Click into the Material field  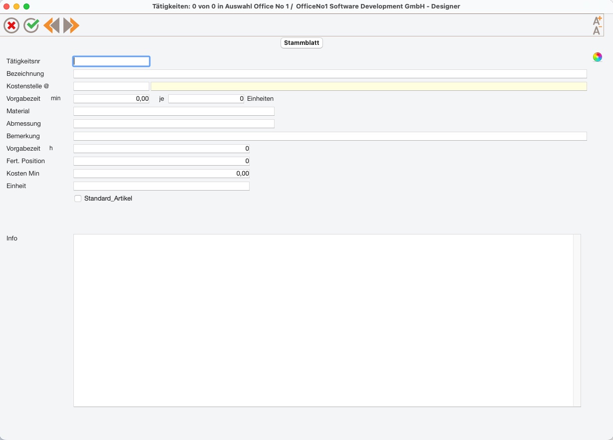pos(174,111)
